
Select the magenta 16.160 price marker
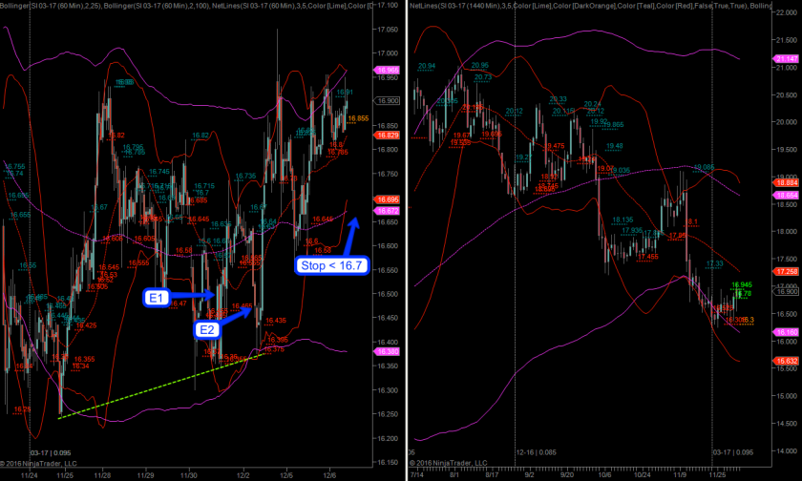(x=786, y=332)
